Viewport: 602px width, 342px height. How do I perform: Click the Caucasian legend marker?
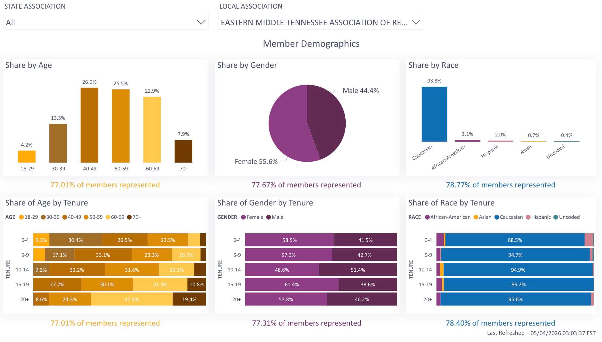pyautogui.click(x=497, y=217)
